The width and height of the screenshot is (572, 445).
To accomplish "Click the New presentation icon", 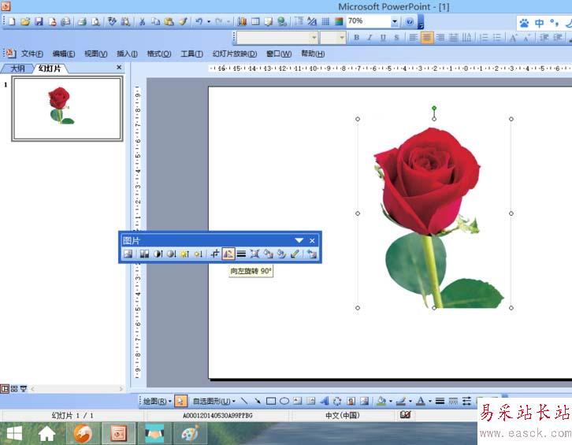I will point(12,21).
